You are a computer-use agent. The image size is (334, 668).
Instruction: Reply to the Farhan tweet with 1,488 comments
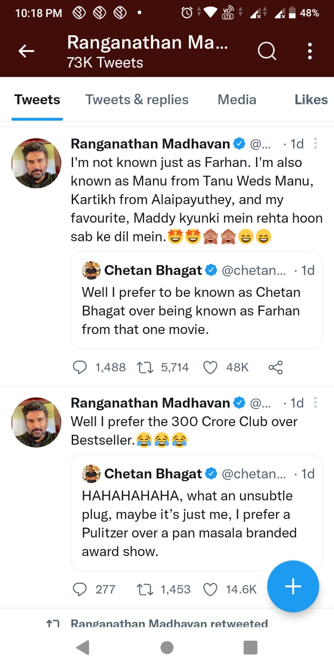[x=80, y=367]
